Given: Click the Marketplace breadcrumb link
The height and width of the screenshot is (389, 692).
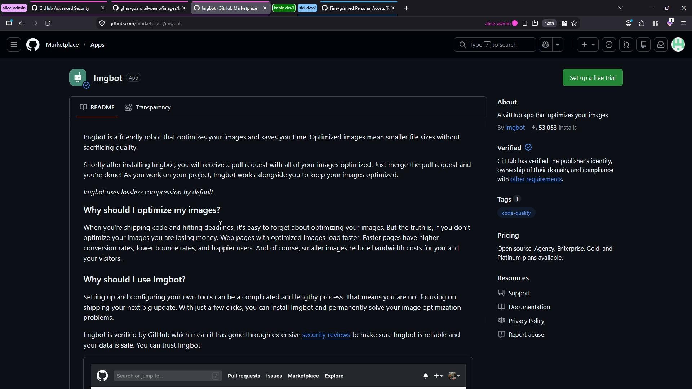Looking at the screenshot, I should point(62,45).
